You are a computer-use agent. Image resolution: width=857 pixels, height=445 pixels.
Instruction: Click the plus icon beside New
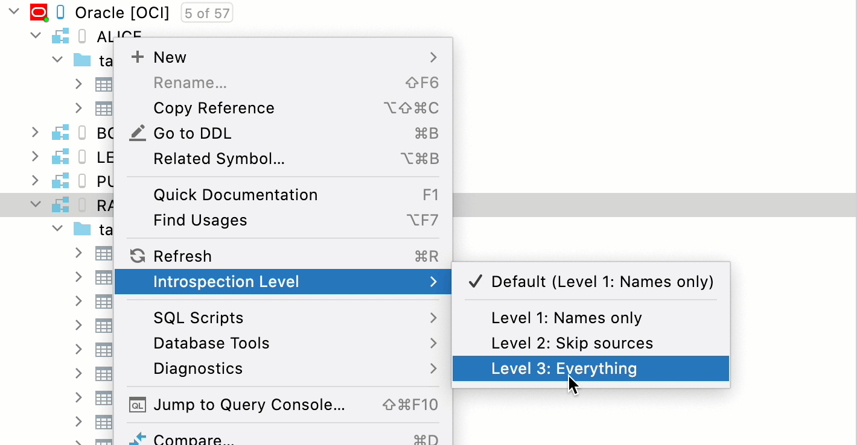click(138, 57)
